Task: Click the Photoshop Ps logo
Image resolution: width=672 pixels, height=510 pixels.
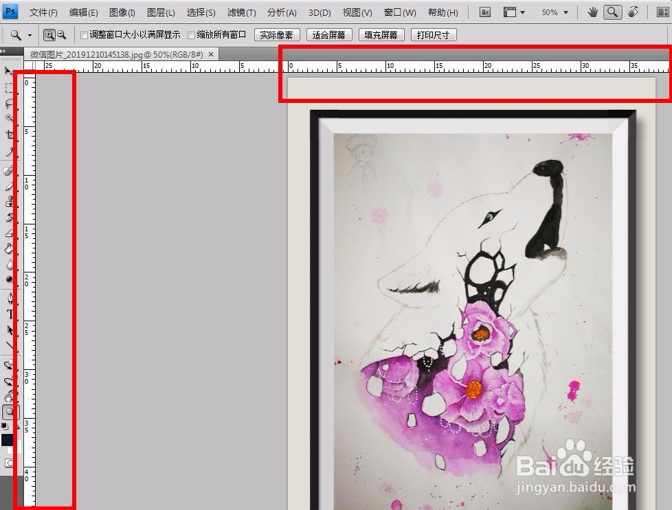Action: (10, 11)
